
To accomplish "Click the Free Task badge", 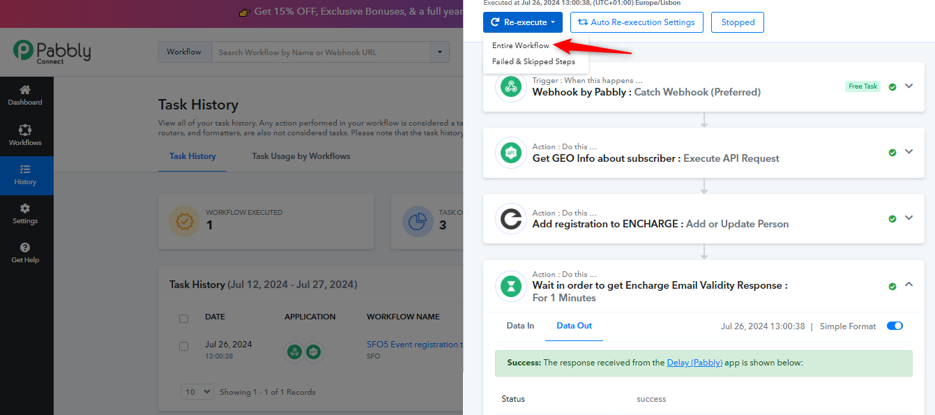I will pyautogui.click(x=863, y=86).
